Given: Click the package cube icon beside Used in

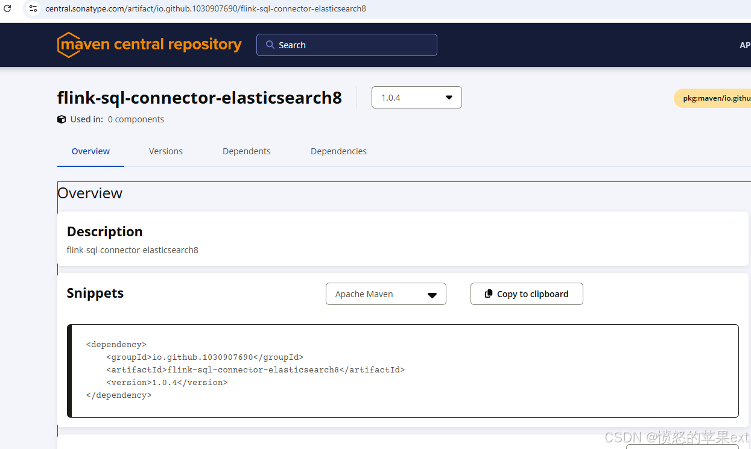Looking at the screenshot, I should [62, 119].
